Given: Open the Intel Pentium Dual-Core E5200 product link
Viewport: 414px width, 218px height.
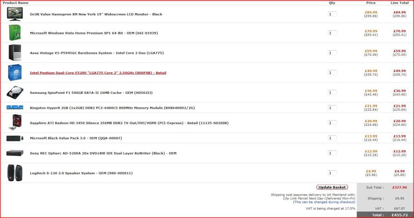Looking at the screenshot, I should click(98, 73).
